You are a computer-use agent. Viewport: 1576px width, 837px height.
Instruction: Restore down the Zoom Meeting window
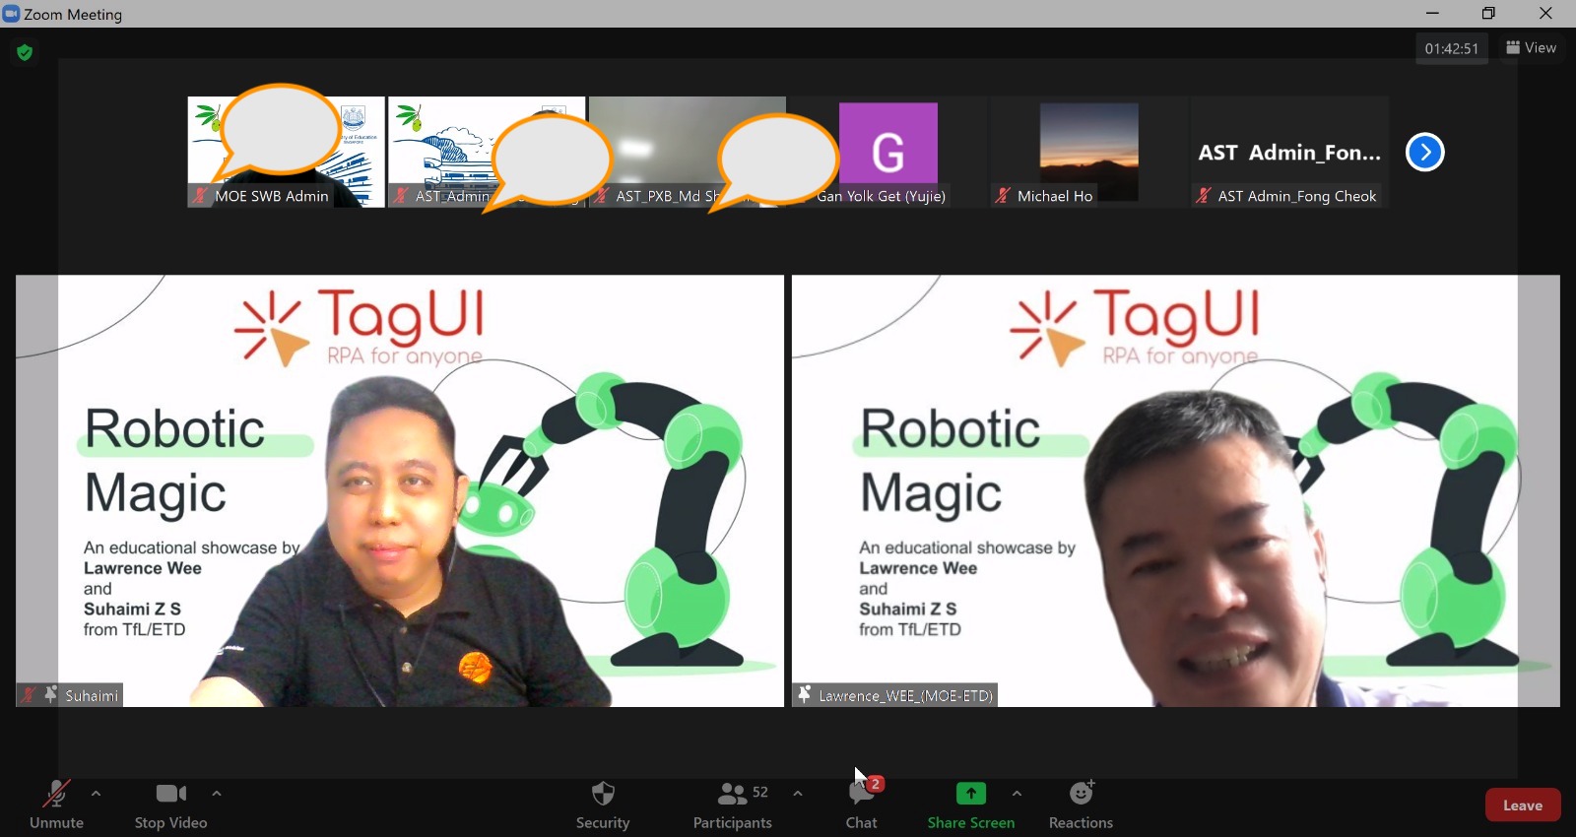[x=1488, y=14]
